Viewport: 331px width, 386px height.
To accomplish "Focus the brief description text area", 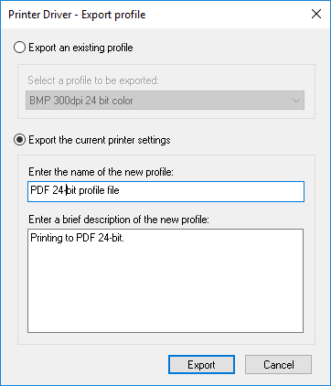I will click(x=165, y=281).
